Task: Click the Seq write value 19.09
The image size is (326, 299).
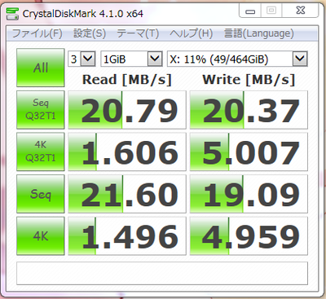Action: (249, 194)
